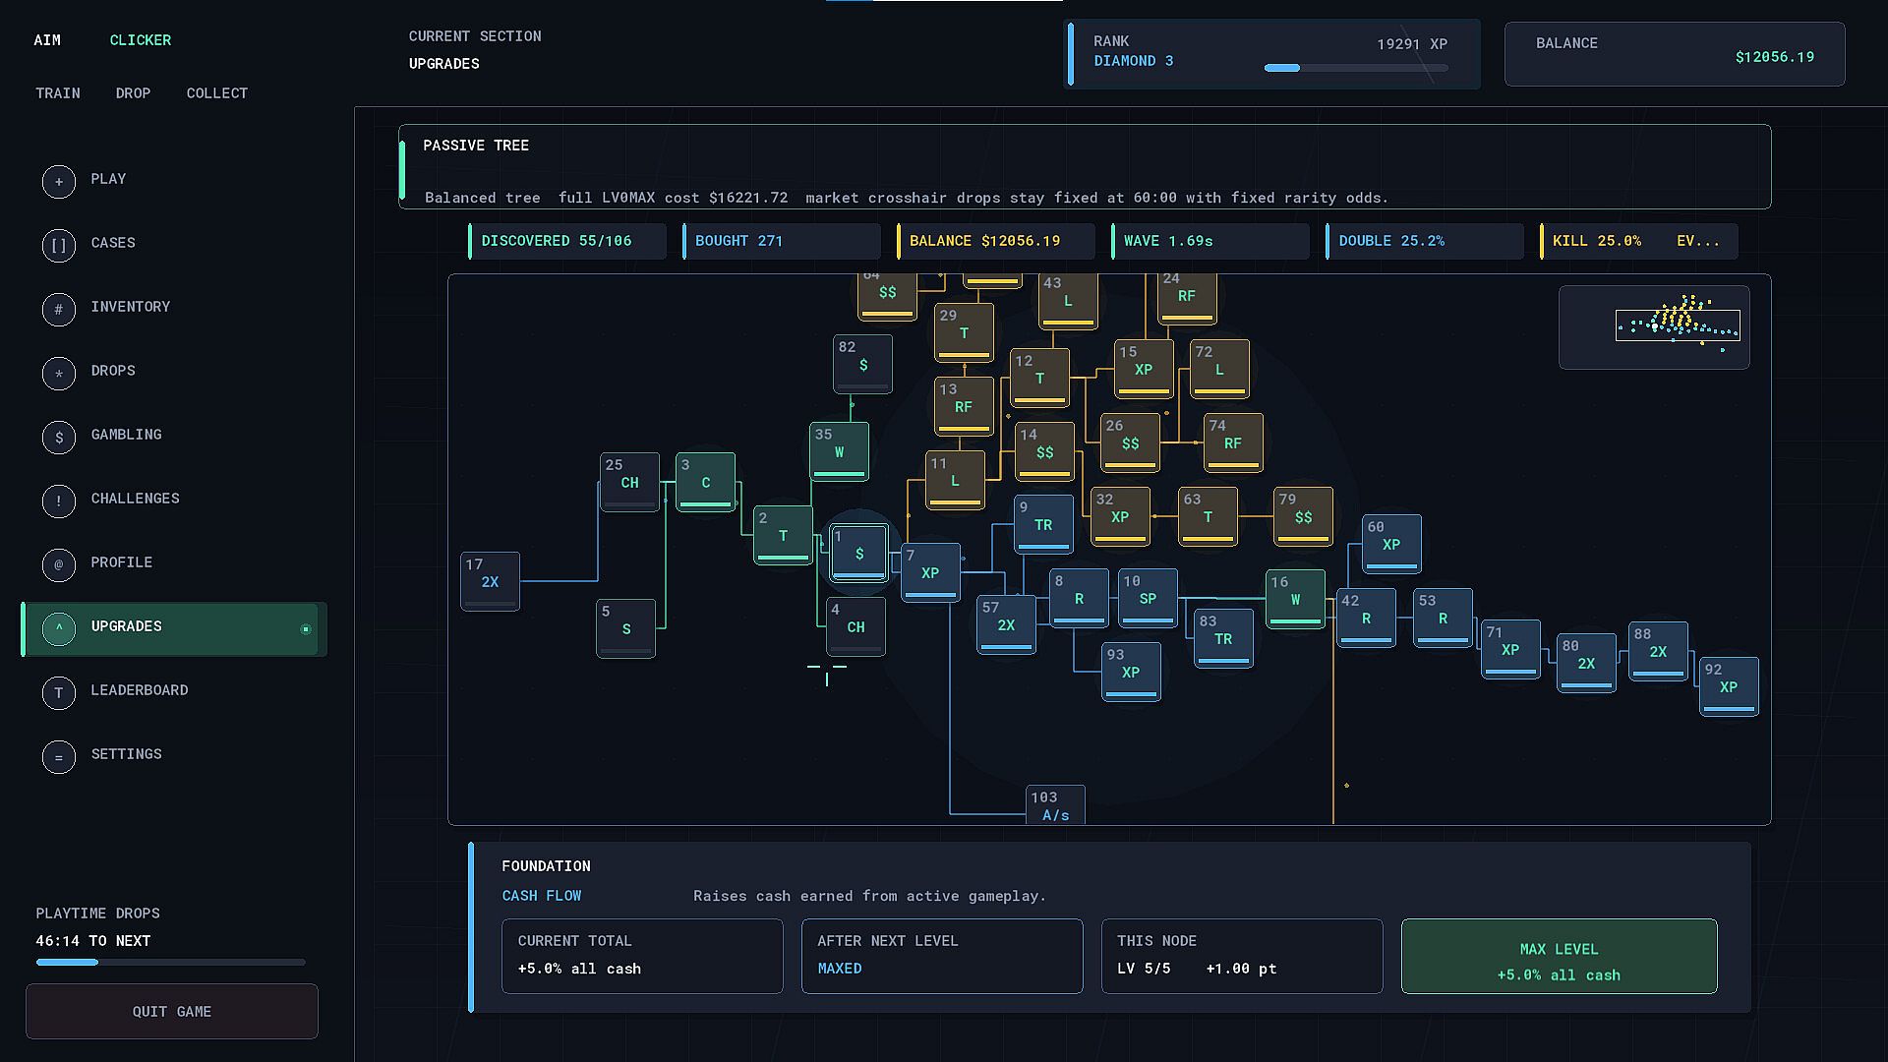Click node 2 T upgrade tile
The width and height of the screenshot is (1888, 1062).
[x=783, y=536]
